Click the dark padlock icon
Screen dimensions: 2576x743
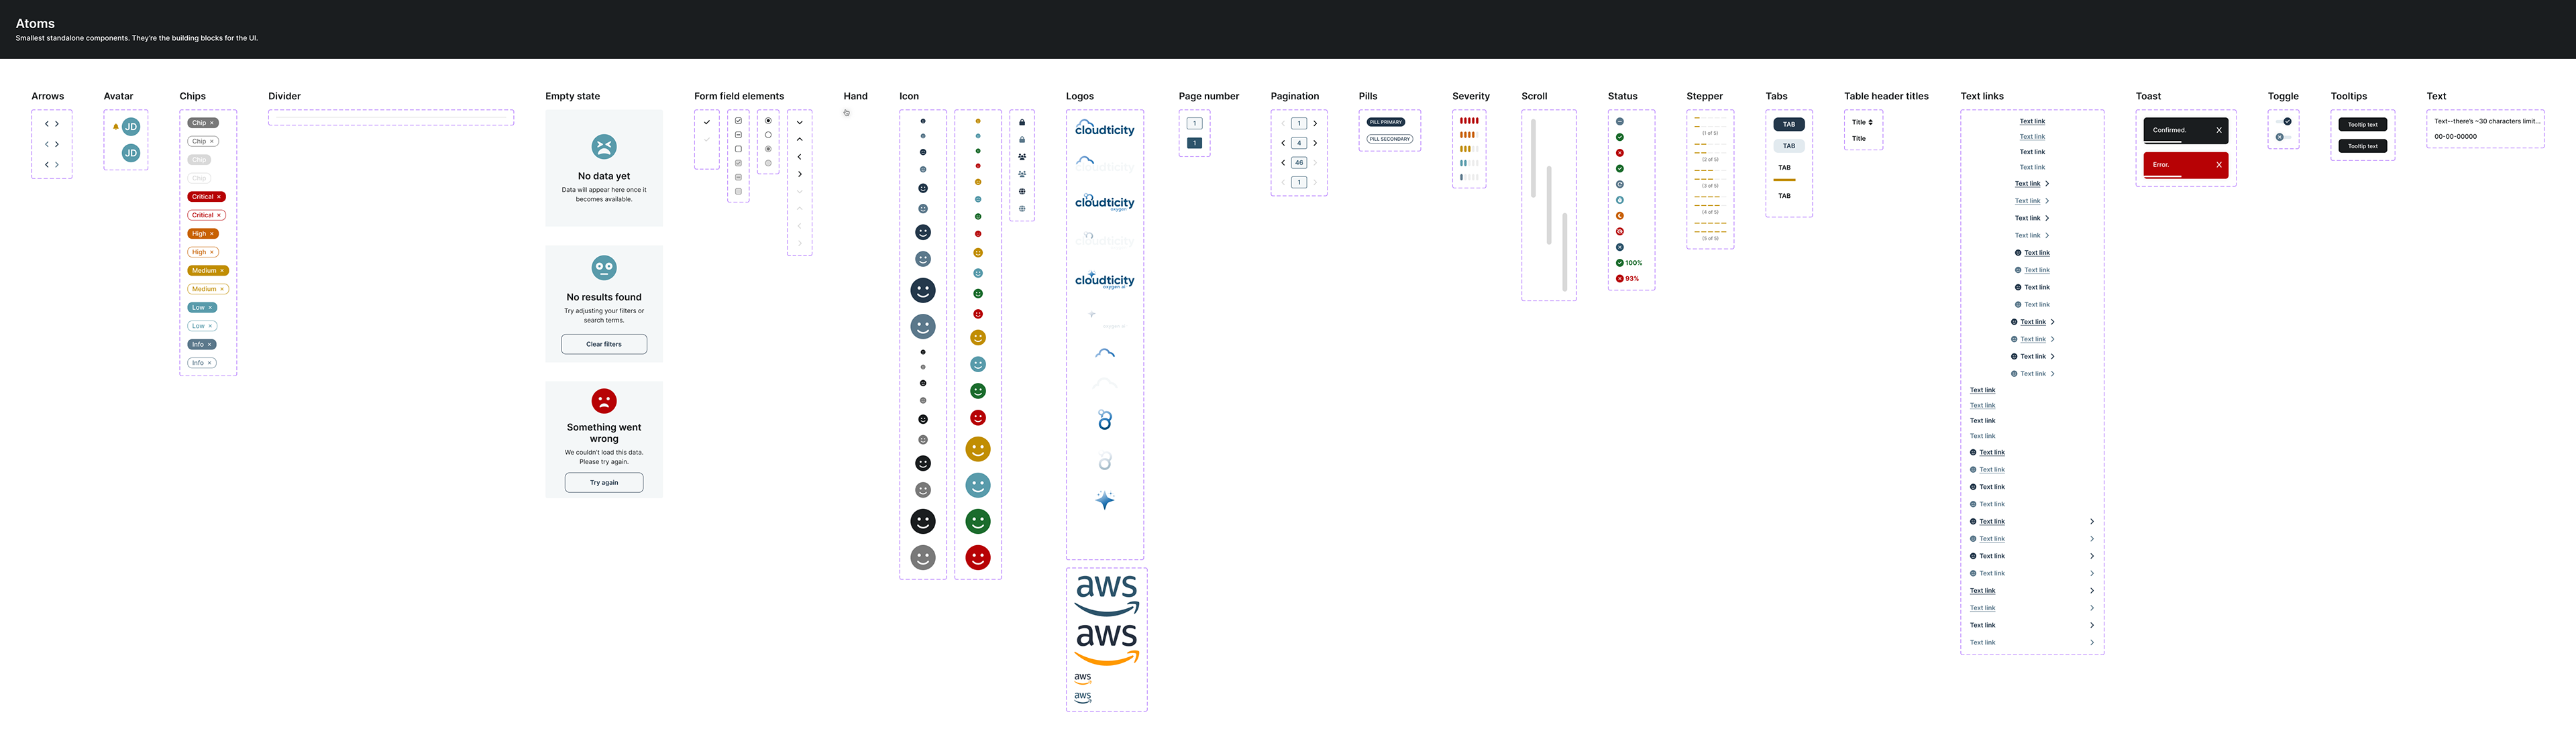click(1022, 122)
